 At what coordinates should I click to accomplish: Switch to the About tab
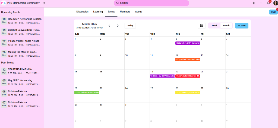click(138, 12)
